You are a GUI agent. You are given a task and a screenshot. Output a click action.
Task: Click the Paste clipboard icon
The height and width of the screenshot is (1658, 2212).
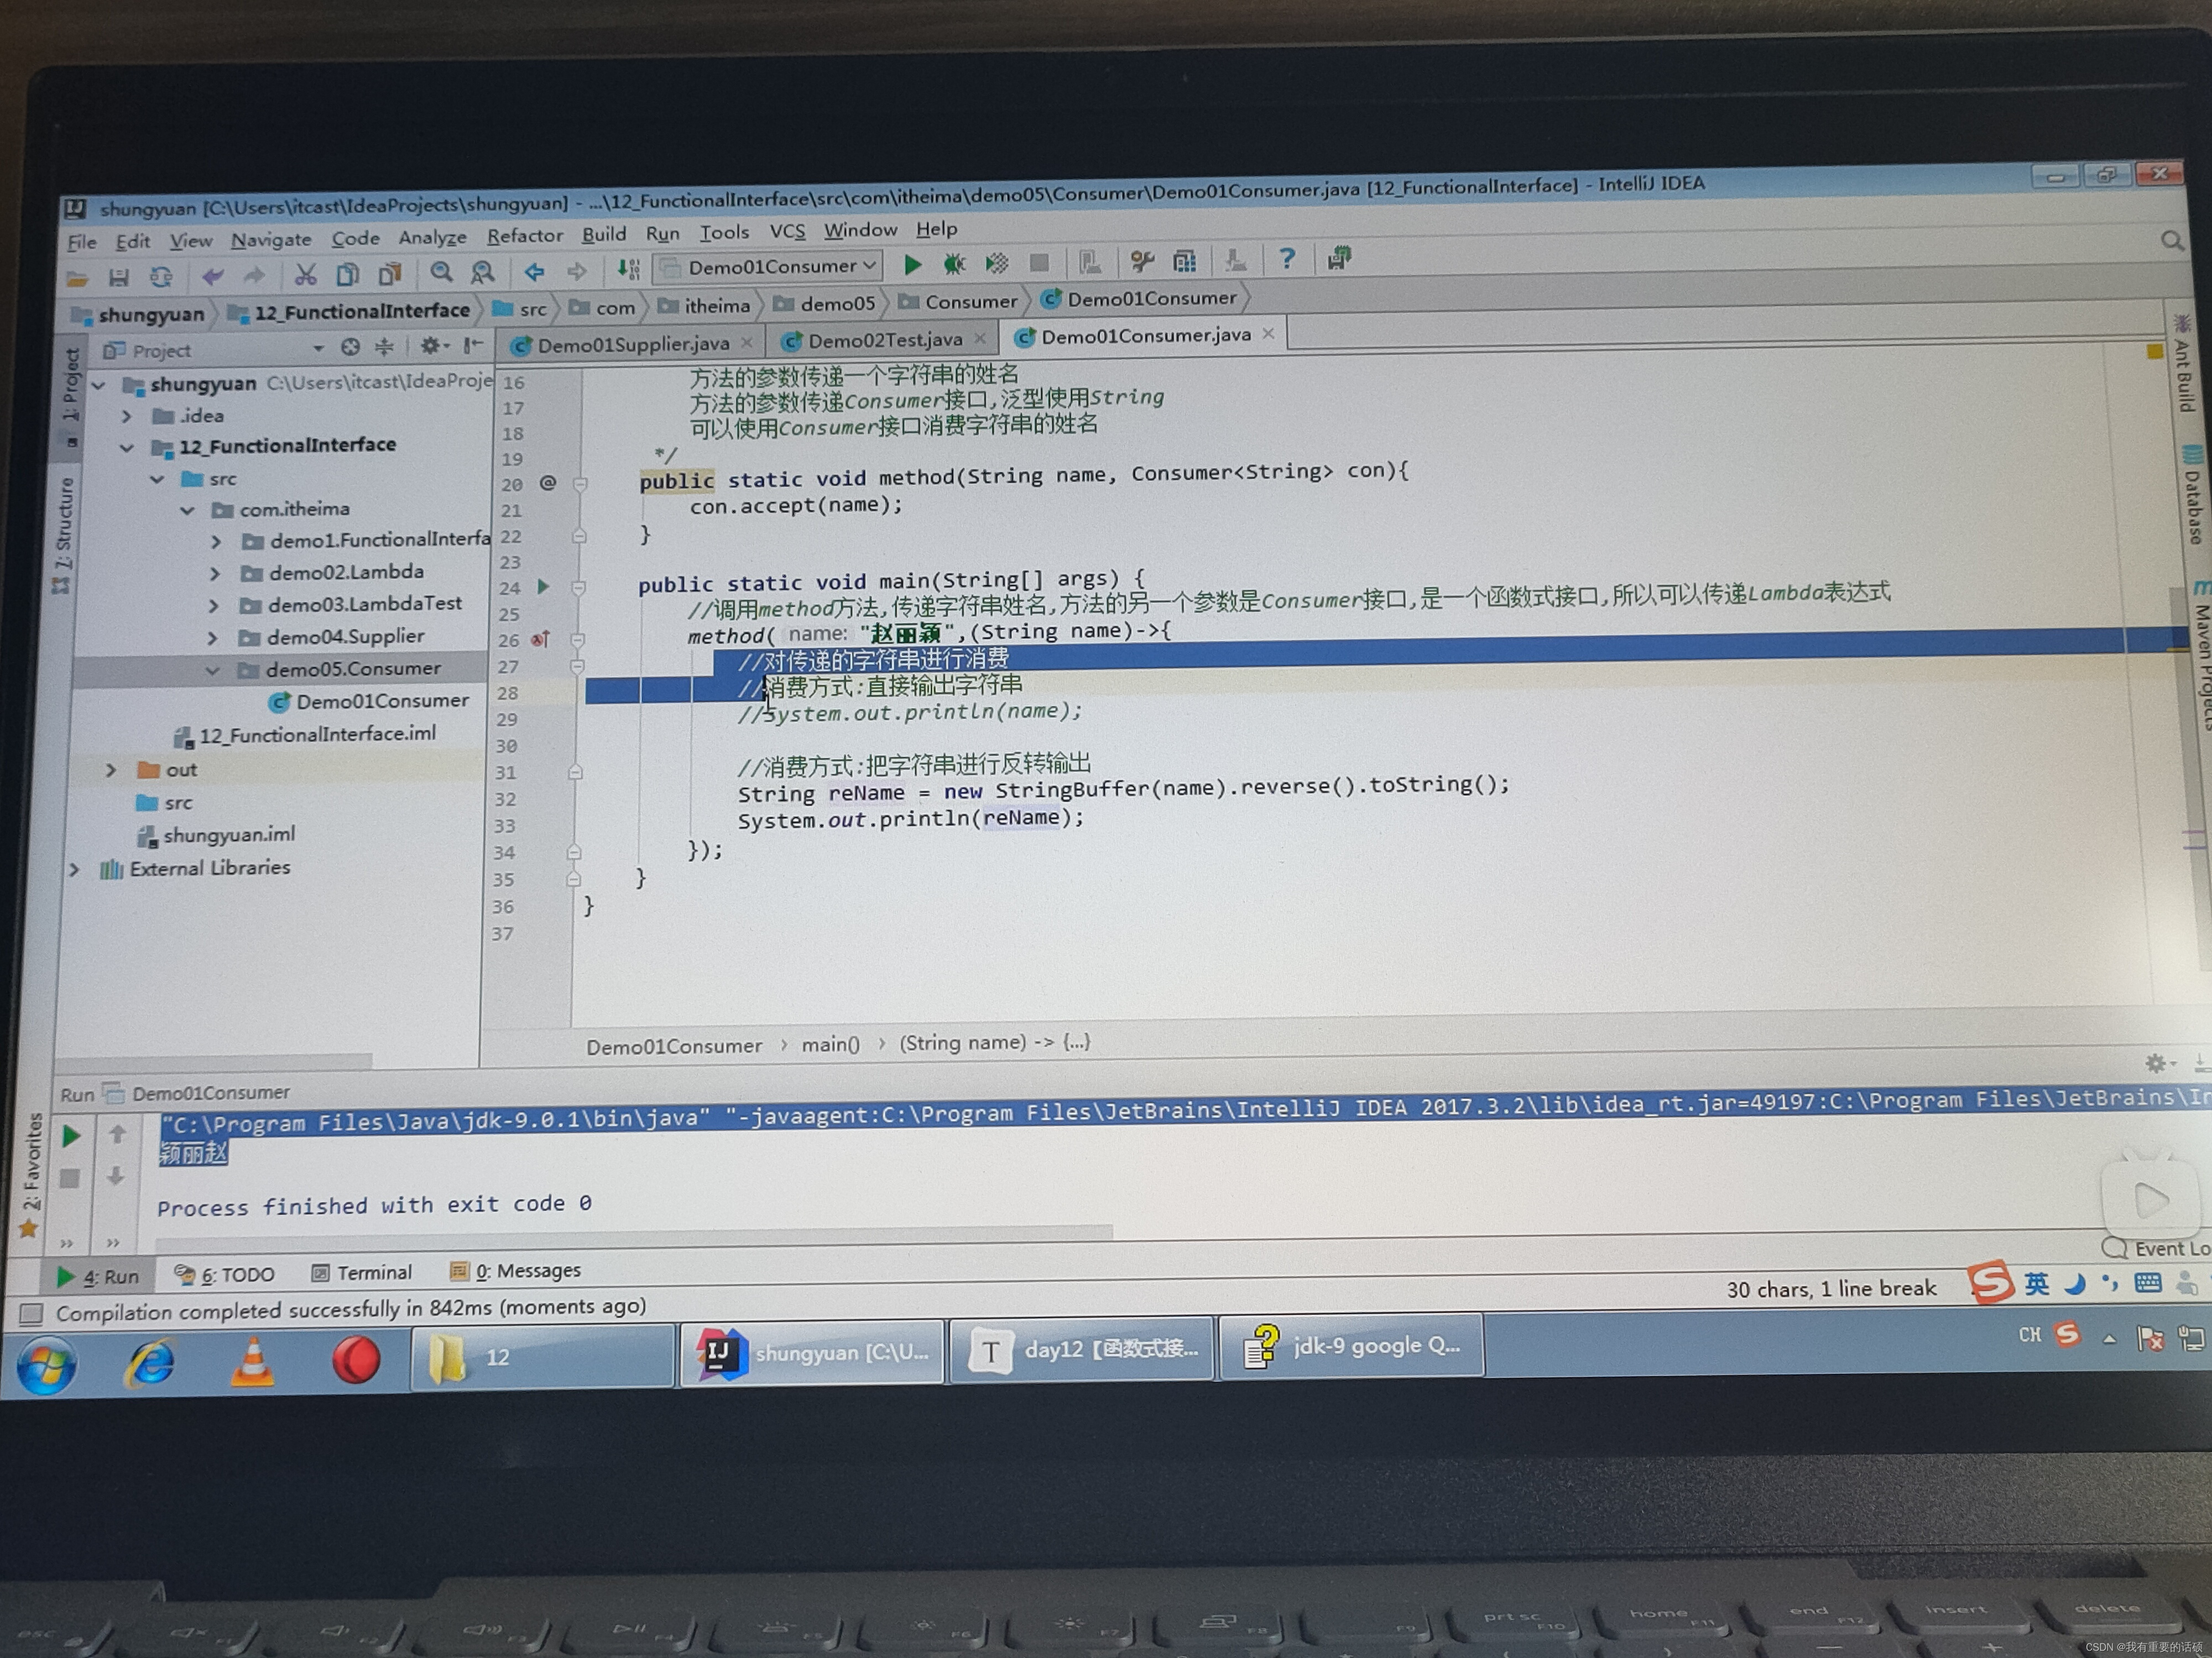[389, 273]
